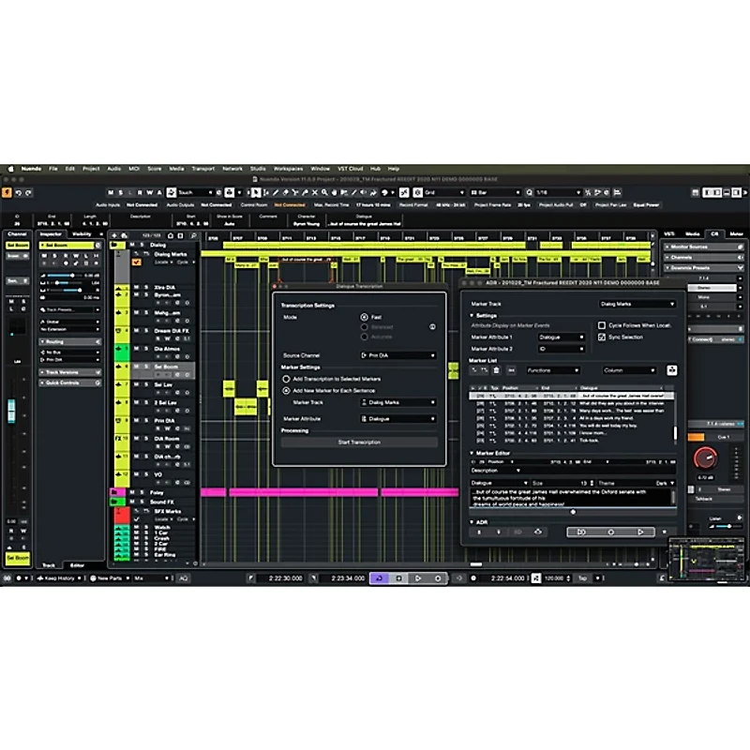Click the Start Transcription button
This screenshot has width=750, height=750.
coord(359,442)
